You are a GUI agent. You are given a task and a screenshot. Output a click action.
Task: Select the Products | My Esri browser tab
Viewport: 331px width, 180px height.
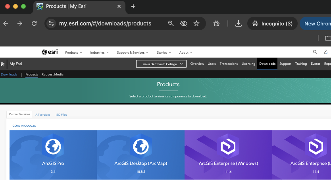pyautogui.click(x=79, y=6)
